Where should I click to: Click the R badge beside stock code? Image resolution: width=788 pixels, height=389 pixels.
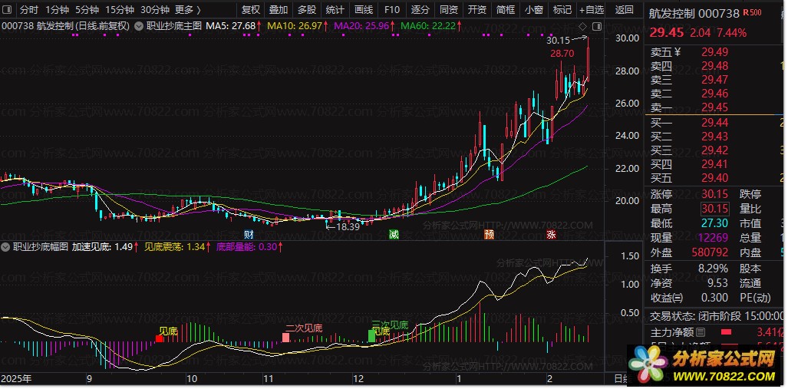(x=752, y=13)
